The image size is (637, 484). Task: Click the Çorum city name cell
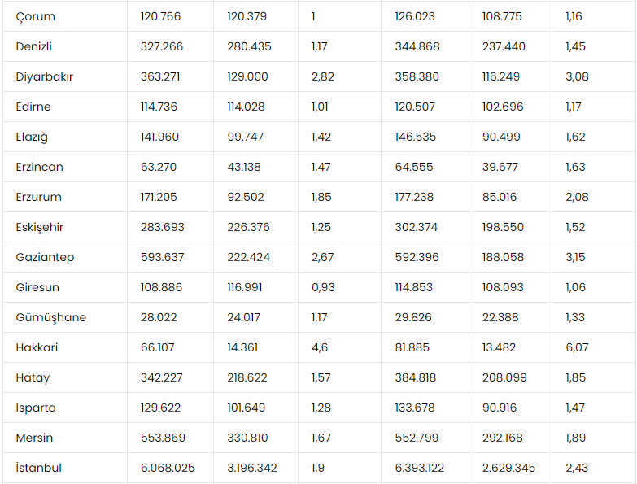pyautogui.click(x=36, y=16)
